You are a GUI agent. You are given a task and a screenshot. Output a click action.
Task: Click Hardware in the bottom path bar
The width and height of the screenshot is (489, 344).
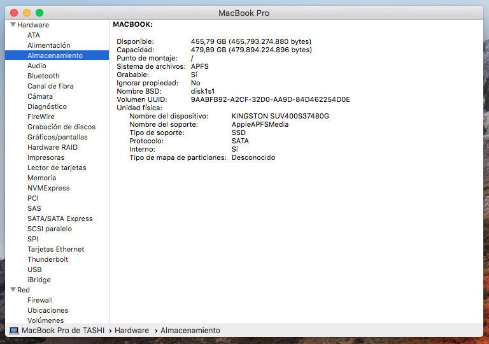tap(132, 330)
